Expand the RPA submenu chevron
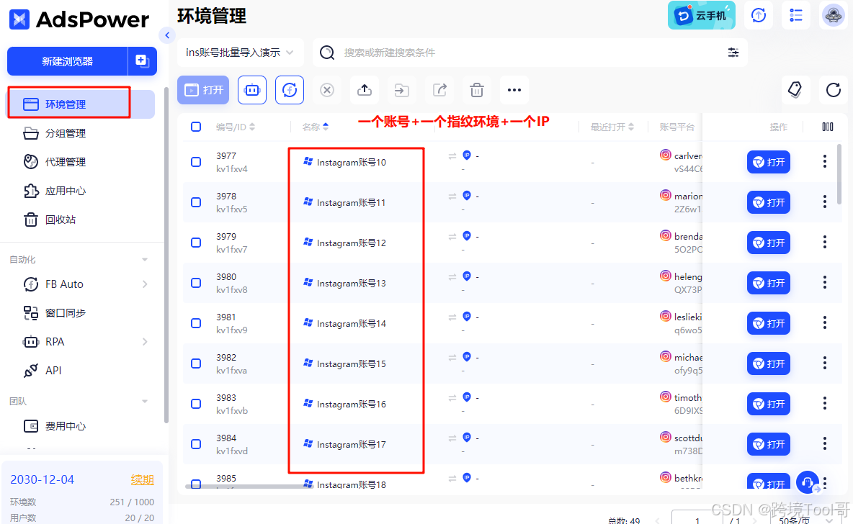Viewport: 853px width, 524px height. [145, 342]
